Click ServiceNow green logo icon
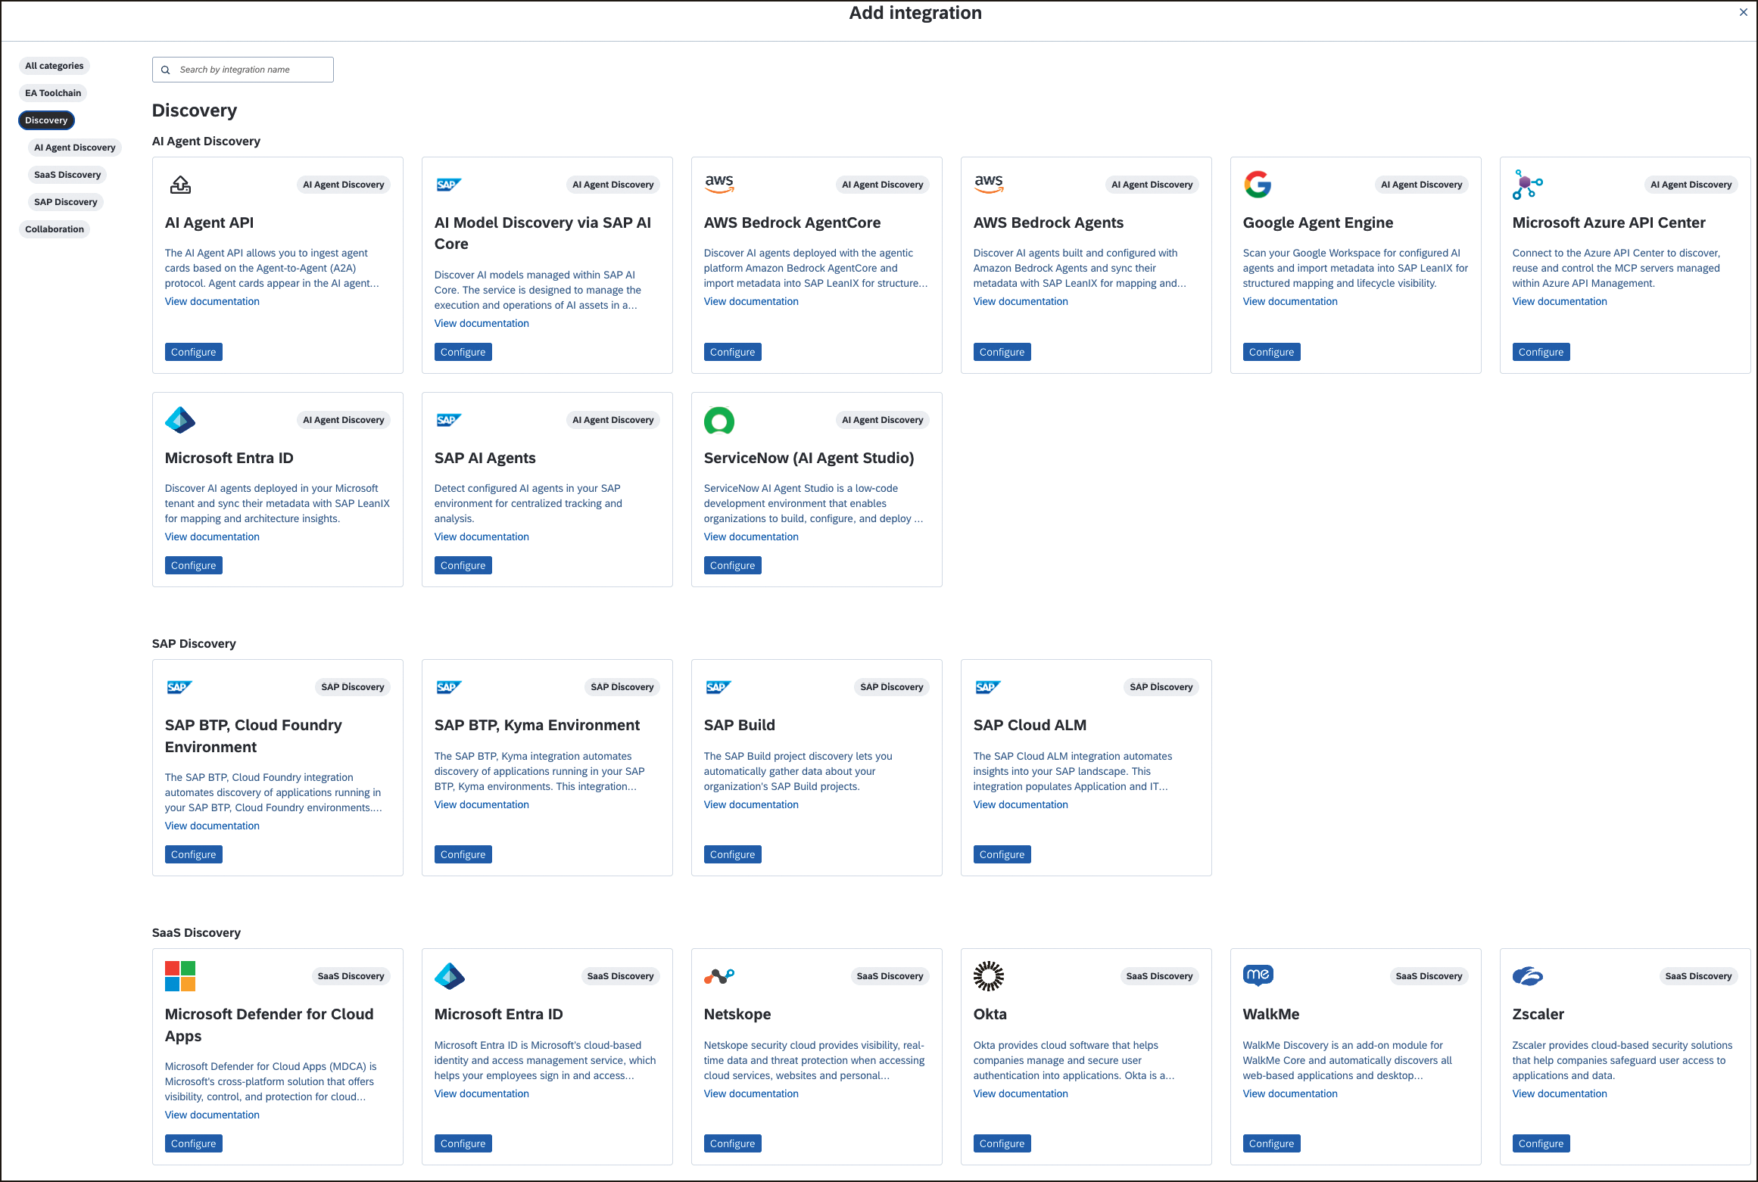This screenshot has width=1758, height=1182. click(719, 420)
